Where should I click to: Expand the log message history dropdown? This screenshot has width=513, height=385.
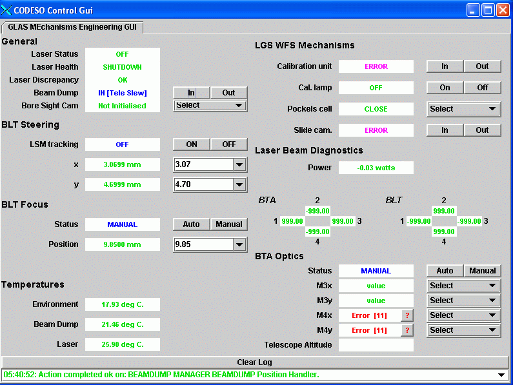click(502, 375)
